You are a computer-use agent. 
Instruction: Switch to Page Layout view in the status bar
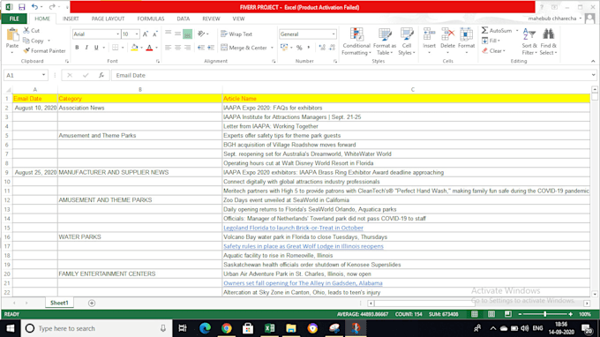pos(491,314)
